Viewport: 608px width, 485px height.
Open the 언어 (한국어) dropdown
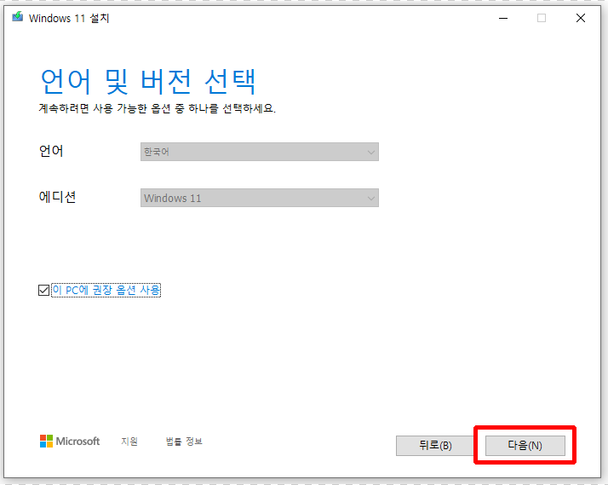pos(260,152)
